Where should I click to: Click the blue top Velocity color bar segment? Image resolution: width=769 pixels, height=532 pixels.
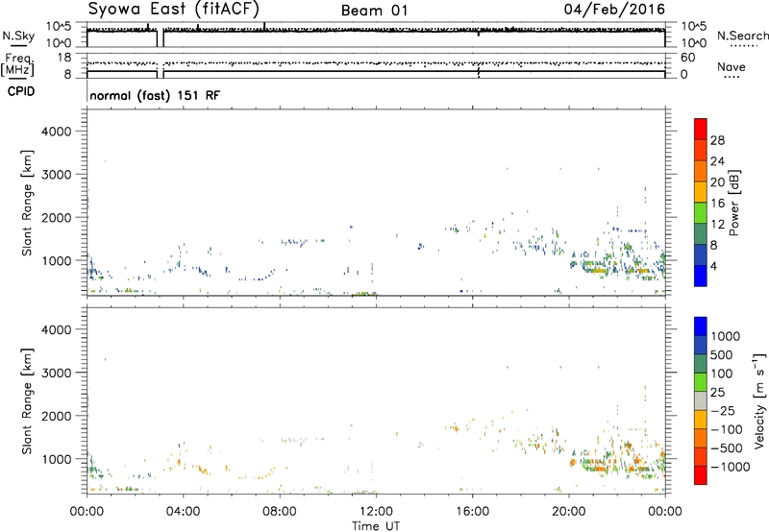[x=701, y=326]
